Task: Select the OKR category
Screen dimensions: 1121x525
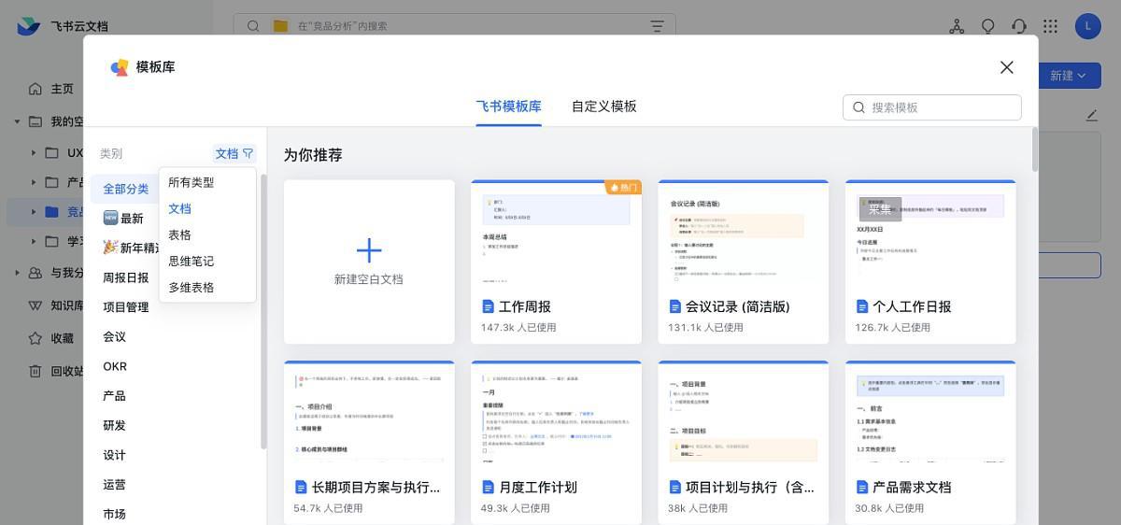Action: pos(115,366)
